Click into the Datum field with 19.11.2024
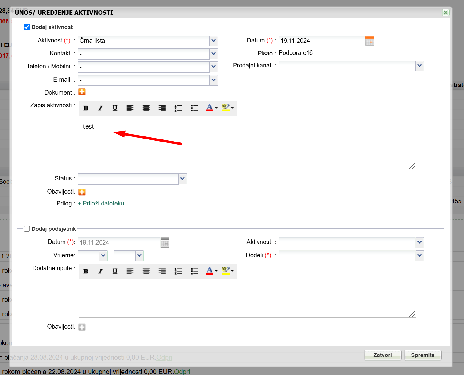 coord(322,41)
